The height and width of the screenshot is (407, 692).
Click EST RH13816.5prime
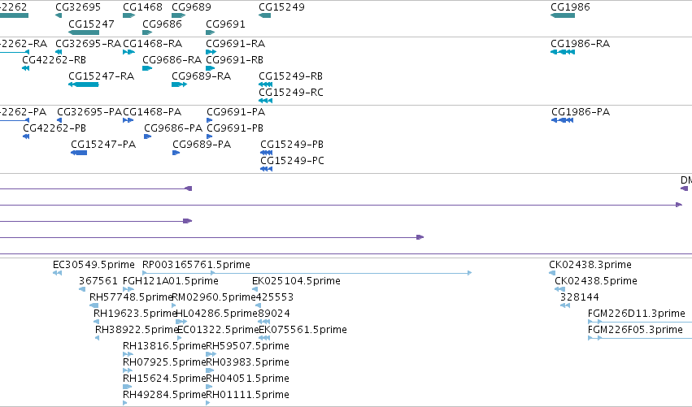(164, 346)
